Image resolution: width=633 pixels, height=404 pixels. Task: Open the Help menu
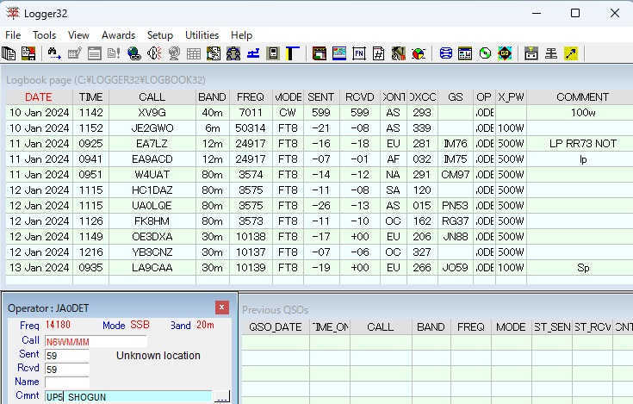click(241, 35)
